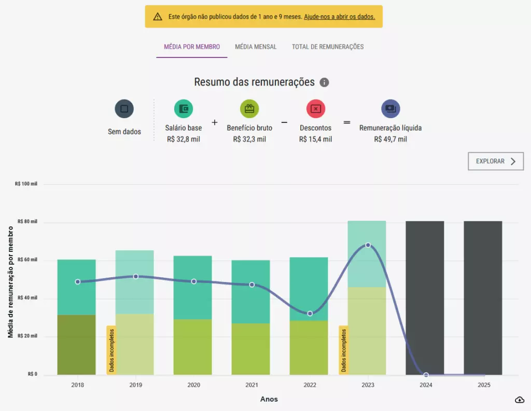Toggle the Salário base wallet icon
Viewport: 531px width, 411px height.
point(184,109)
